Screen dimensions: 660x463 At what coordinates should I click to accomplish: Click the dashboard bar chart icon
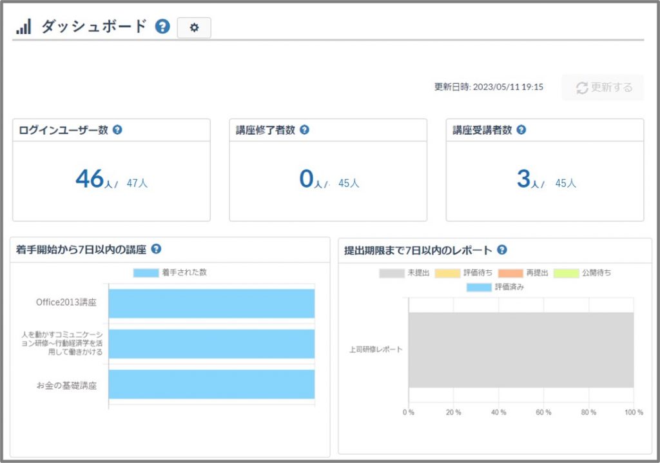pos(23,27)
